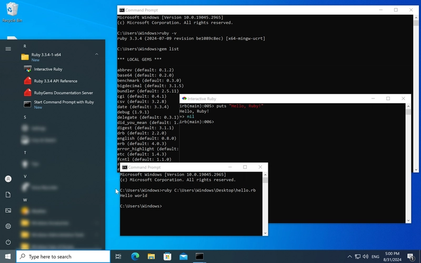Open network icon in system tray

(358, 257)
